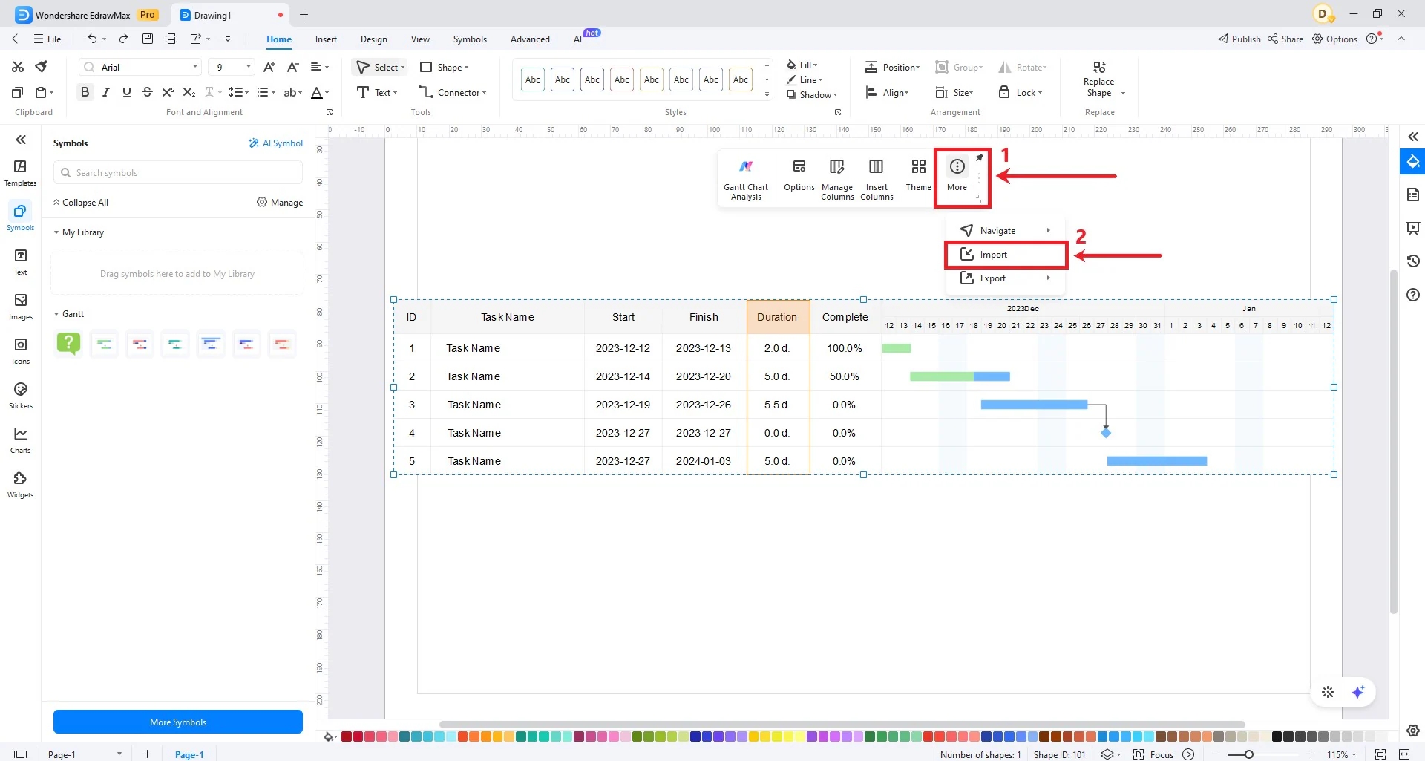Click the Search symbols input field

177,172
